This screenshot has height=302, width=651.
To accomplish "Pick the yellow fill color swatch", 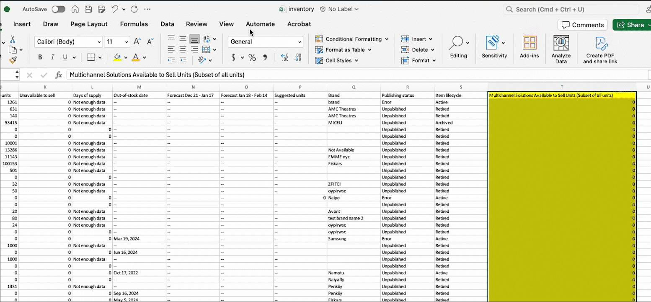I will [x=117, y=57].
